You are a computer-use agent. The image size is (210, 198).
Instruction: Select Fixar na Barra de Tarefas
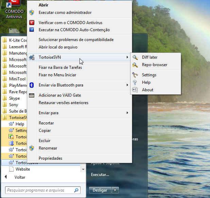point(80,67)
